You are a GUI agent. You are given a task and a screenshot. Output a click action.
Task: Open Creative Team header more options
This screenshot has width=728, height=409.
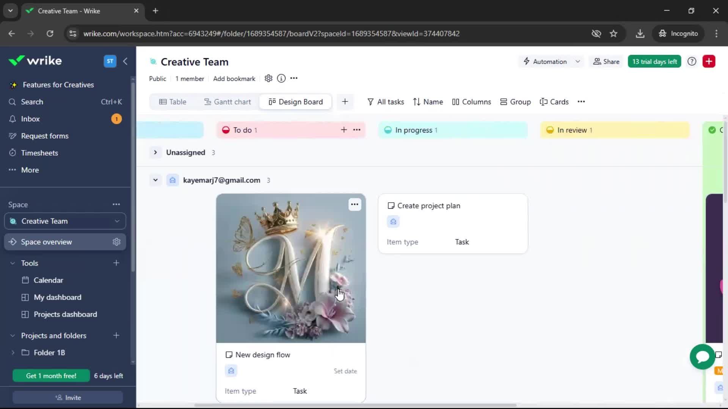294,78
